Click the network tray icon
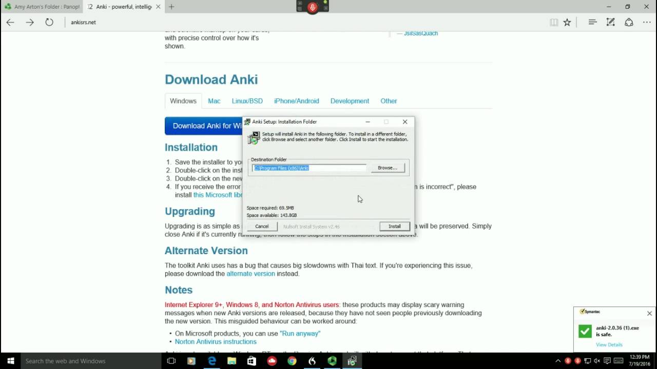 (x=587, y=361)
